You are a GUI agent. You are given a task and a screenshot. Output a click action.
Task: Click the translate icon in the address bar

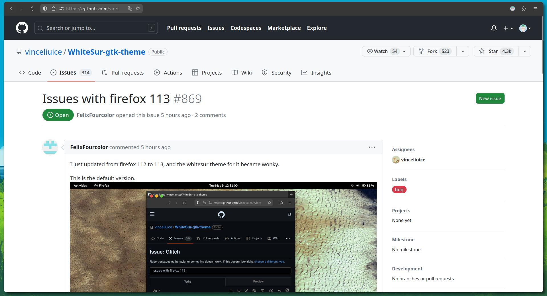(x=130, y=9)
